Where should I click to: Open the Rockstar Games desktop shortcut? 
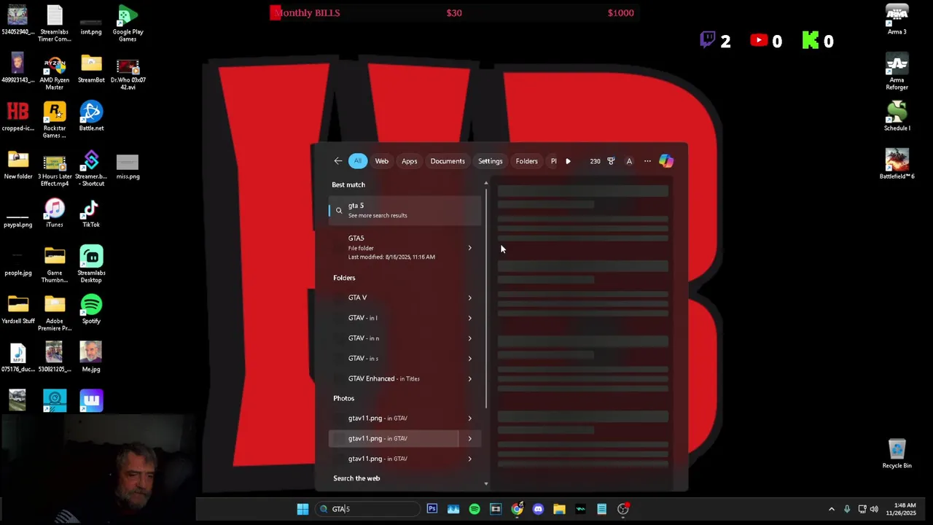pyautogui.click(x=55, y=119)
